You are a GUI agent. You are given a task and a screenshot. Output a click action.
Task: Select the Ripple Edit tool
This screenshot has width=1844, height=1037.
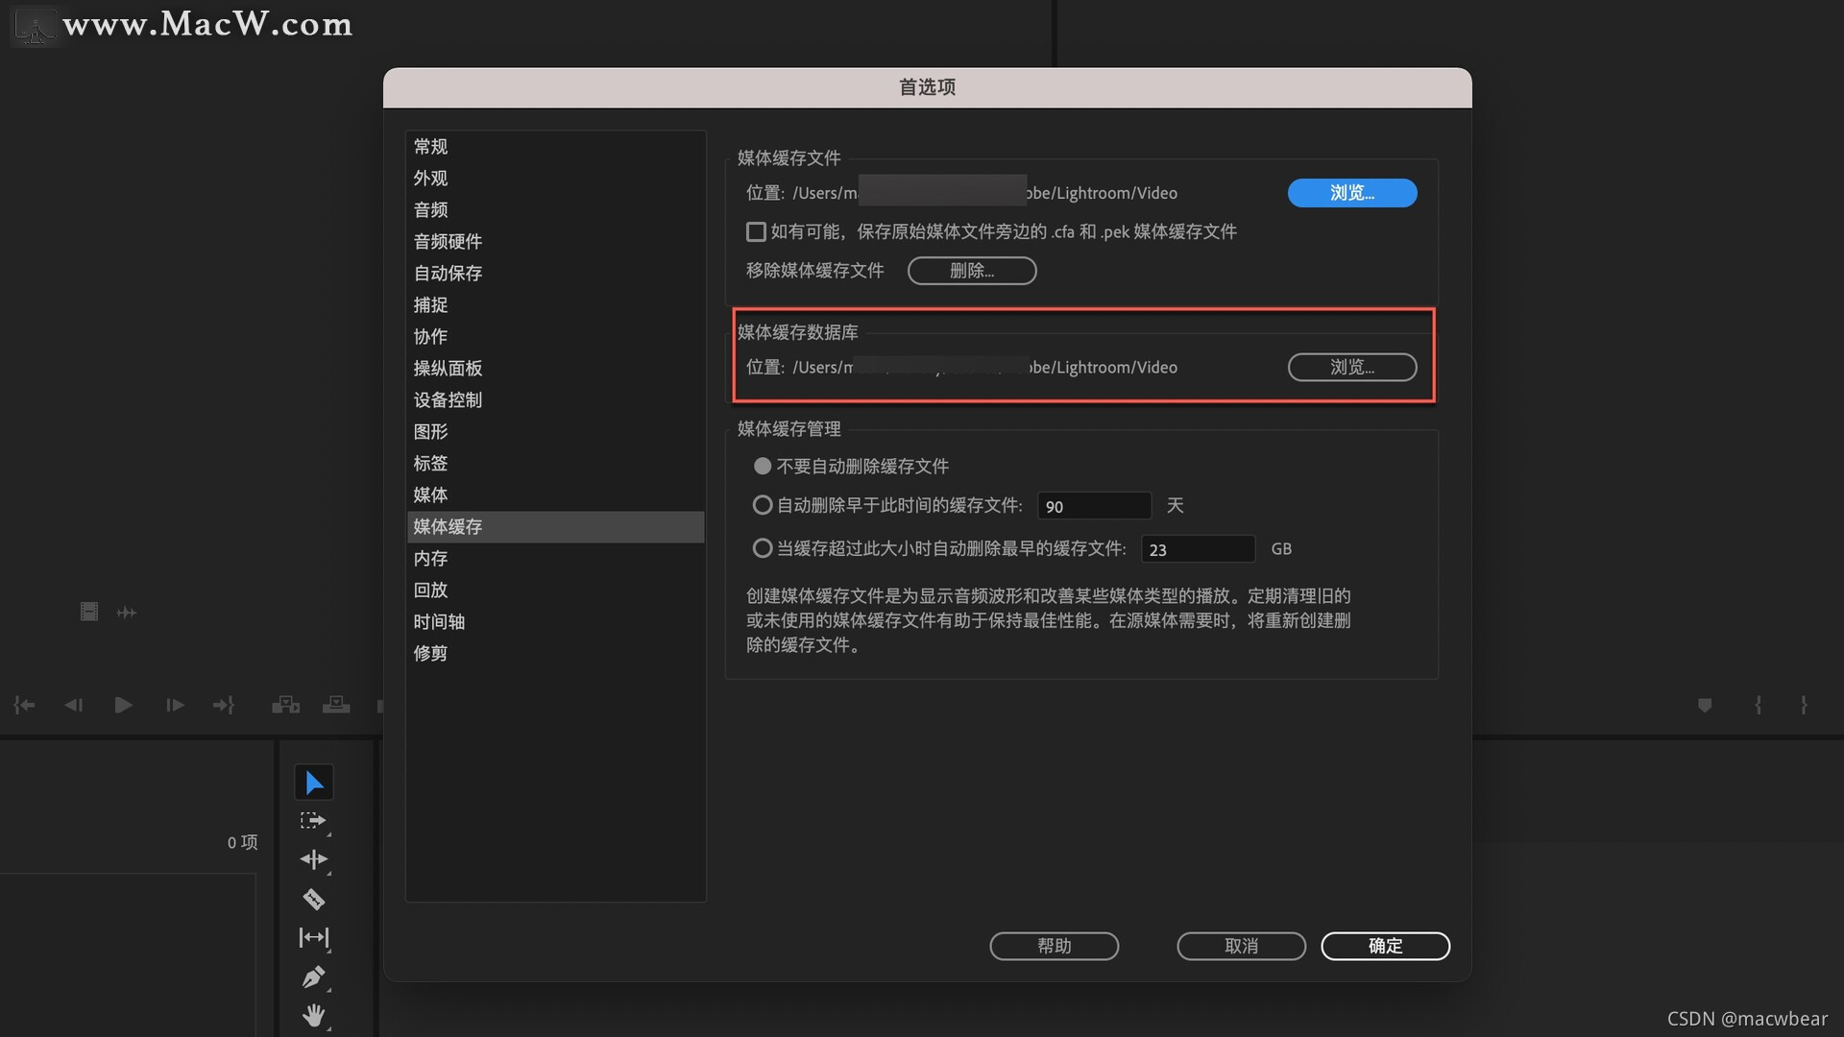click(x=313, y=859)
